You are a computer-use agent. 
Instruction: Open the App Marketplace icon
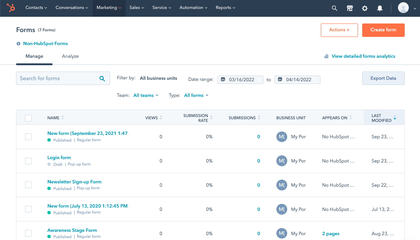click(350, 8)
